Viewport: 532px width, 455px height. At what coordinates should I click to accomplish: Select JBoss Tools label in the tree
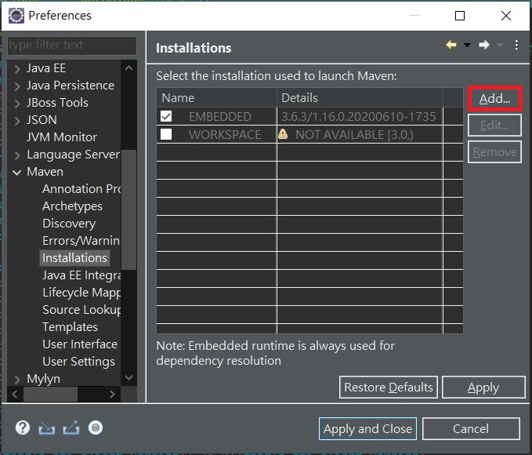pyautogui.click(x=57, y=103)
